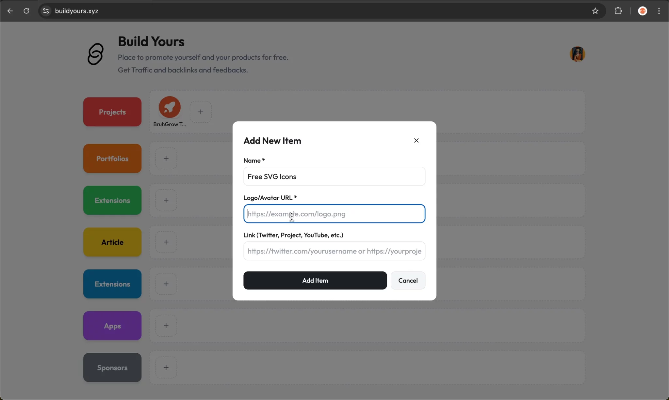
Task: Bookmark this page with star icon
Action: pos(595,11)
